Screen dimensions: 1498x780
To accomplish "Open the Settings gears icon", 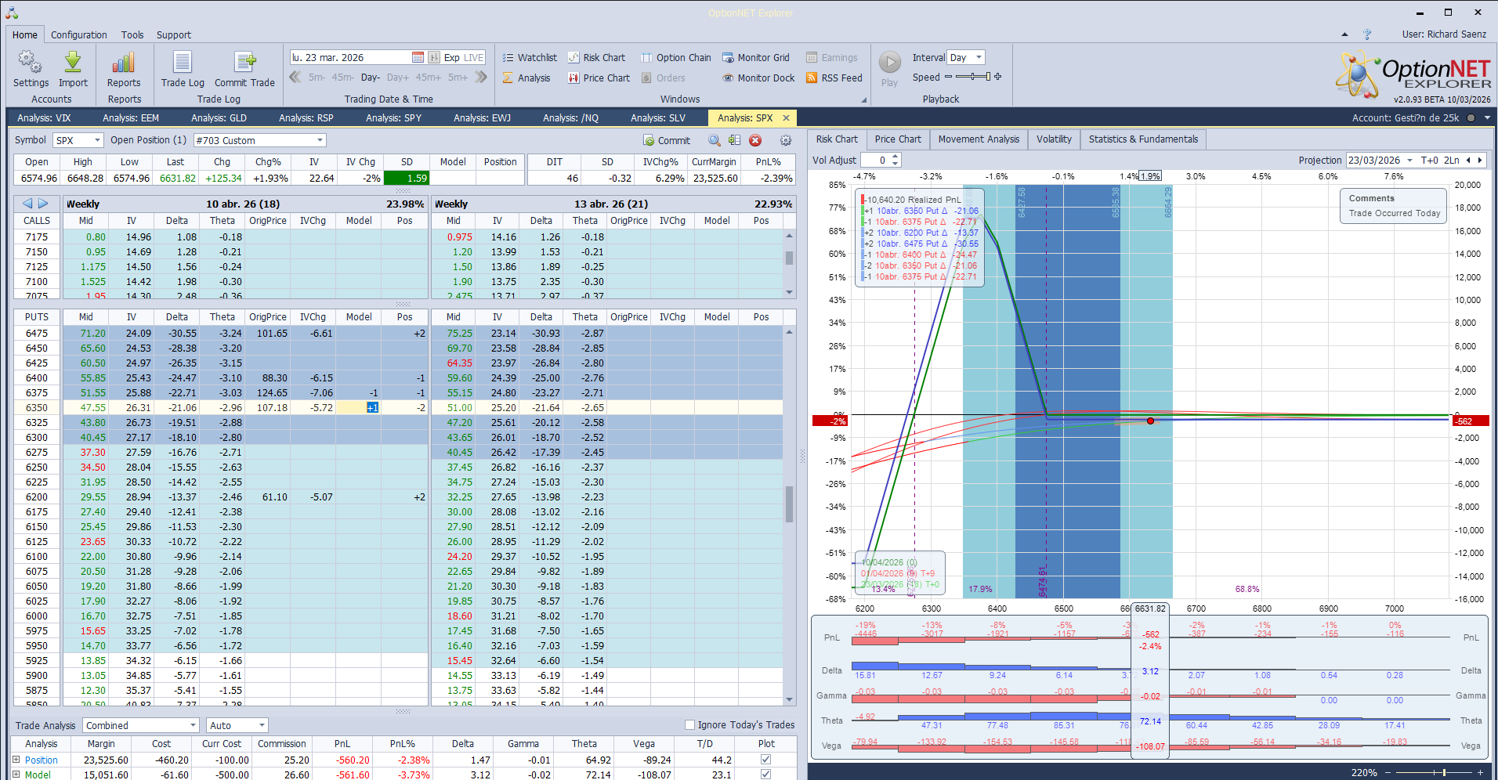I will (31, 63).
